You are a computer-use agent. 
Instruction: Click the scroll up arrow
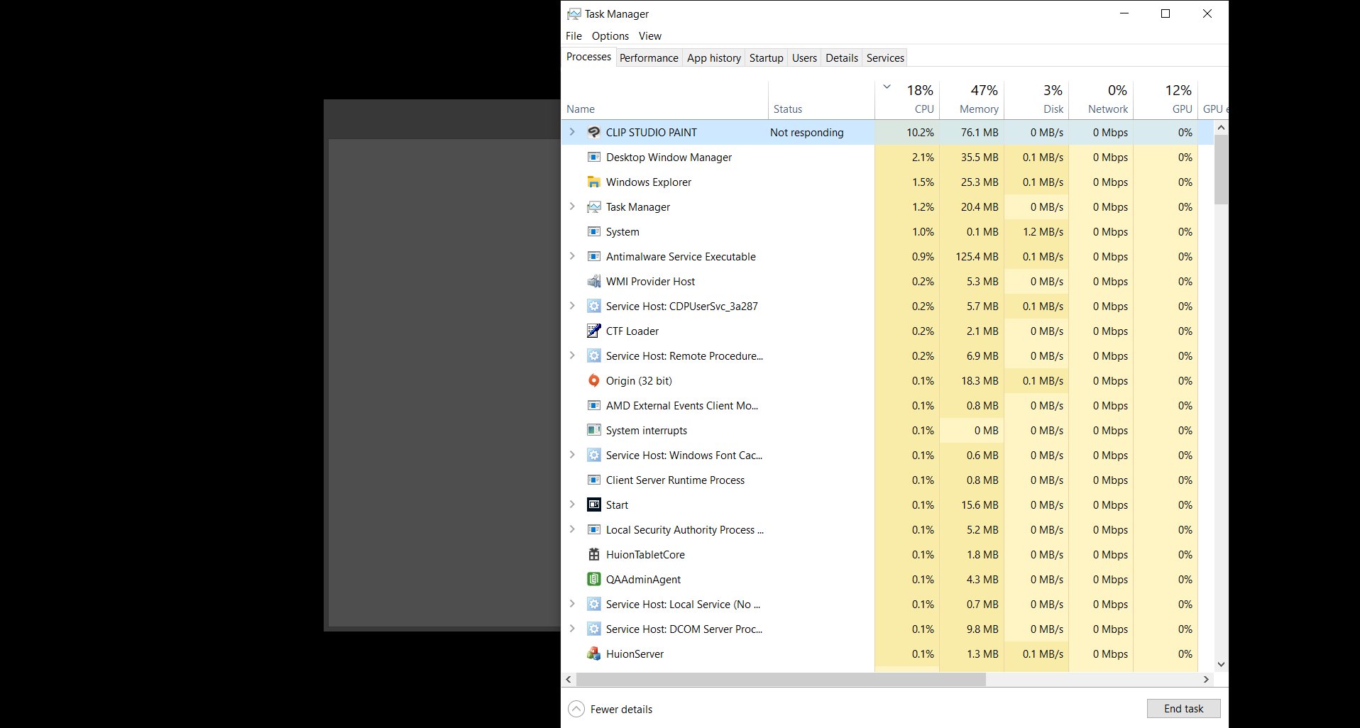[1221, 128]
